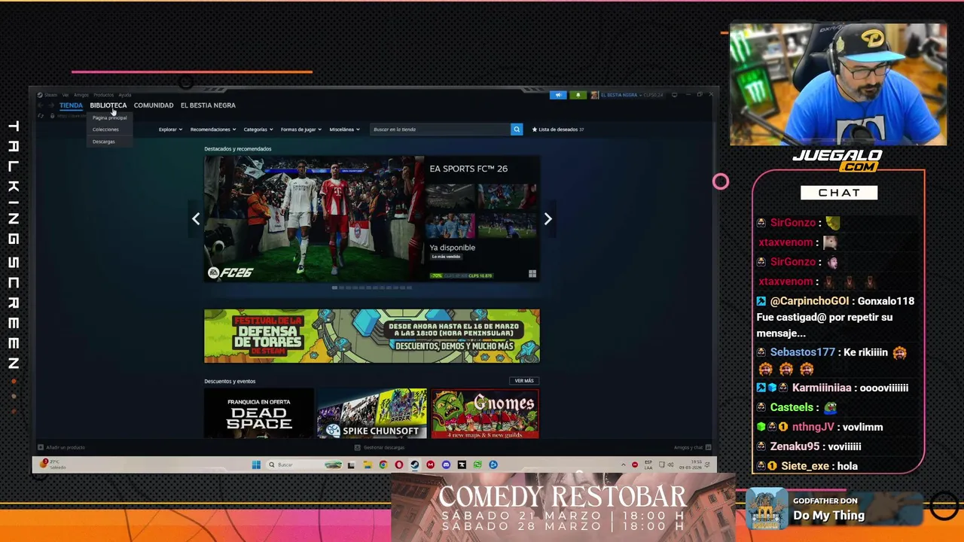This screenshot has width=964, height=542.
Task: Open the Spike Chunsoft sale tile
Action: click(x=372, y=413)
